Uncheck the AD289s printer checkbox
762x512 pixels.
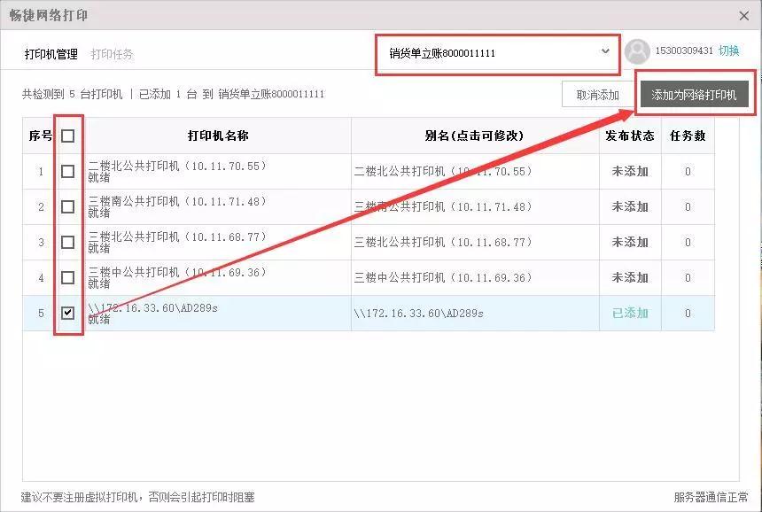(x=68, y=313)
